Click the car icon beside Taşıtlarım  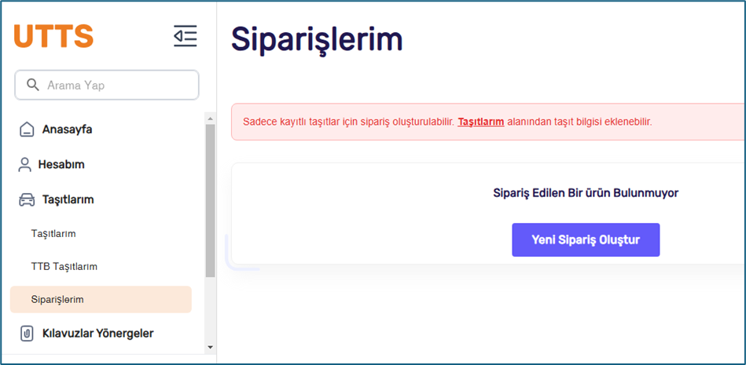[27, 199]
